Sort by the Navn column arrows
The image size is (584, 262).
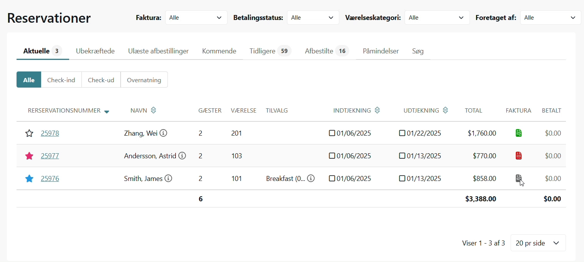153,111
